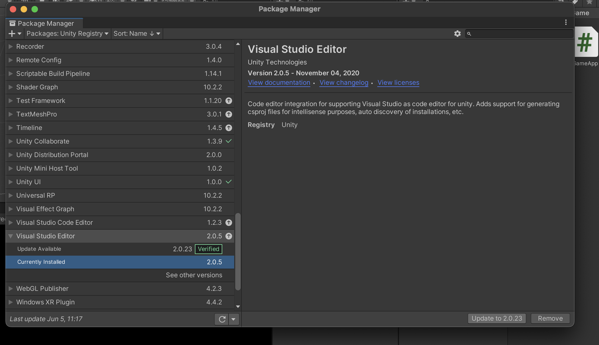Viewport: 599px width, 345px height.
Task: Open the Sort: Name dropdown
Action: [x=137, y=34]
